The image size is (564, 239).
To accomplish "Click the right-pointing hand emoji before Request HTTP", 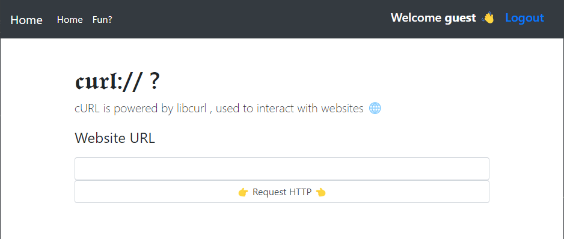I will click(243, 192).
